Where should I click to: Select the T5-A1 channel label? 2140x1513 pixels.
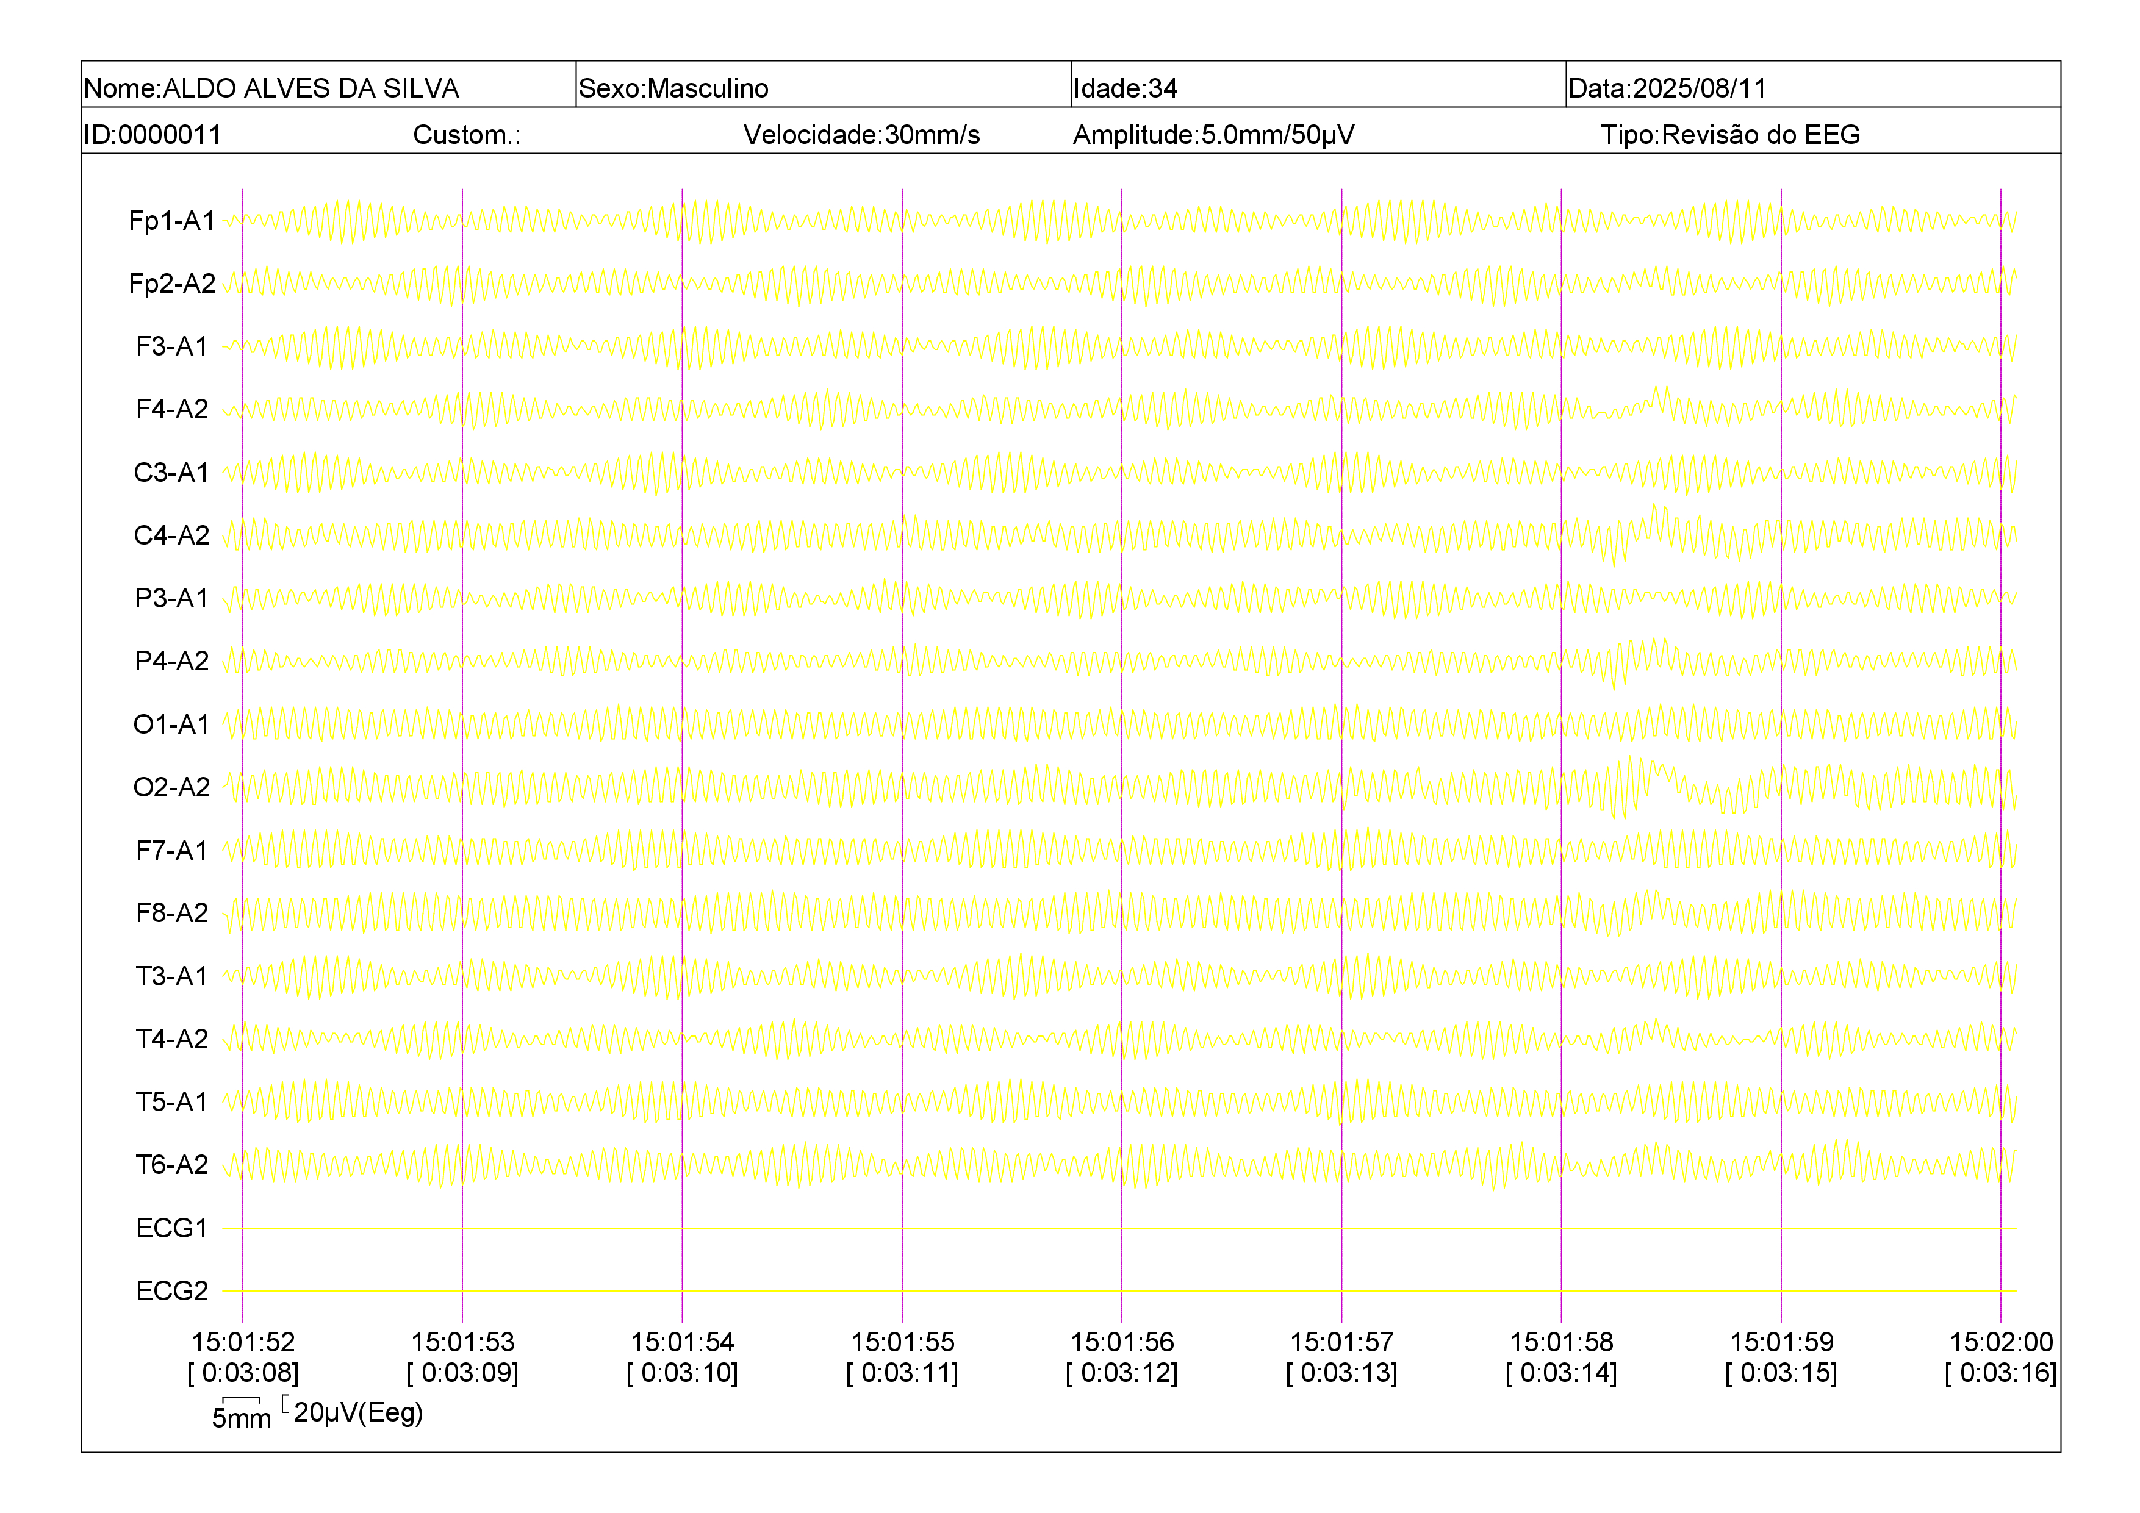(171, 1101)
